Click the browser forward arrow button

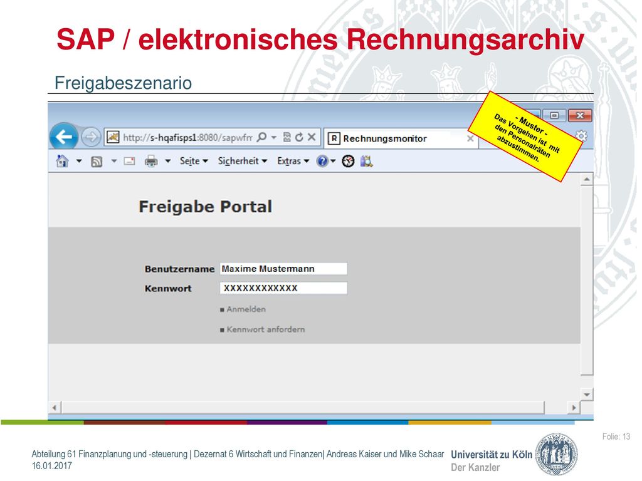(x=90, y=137)
